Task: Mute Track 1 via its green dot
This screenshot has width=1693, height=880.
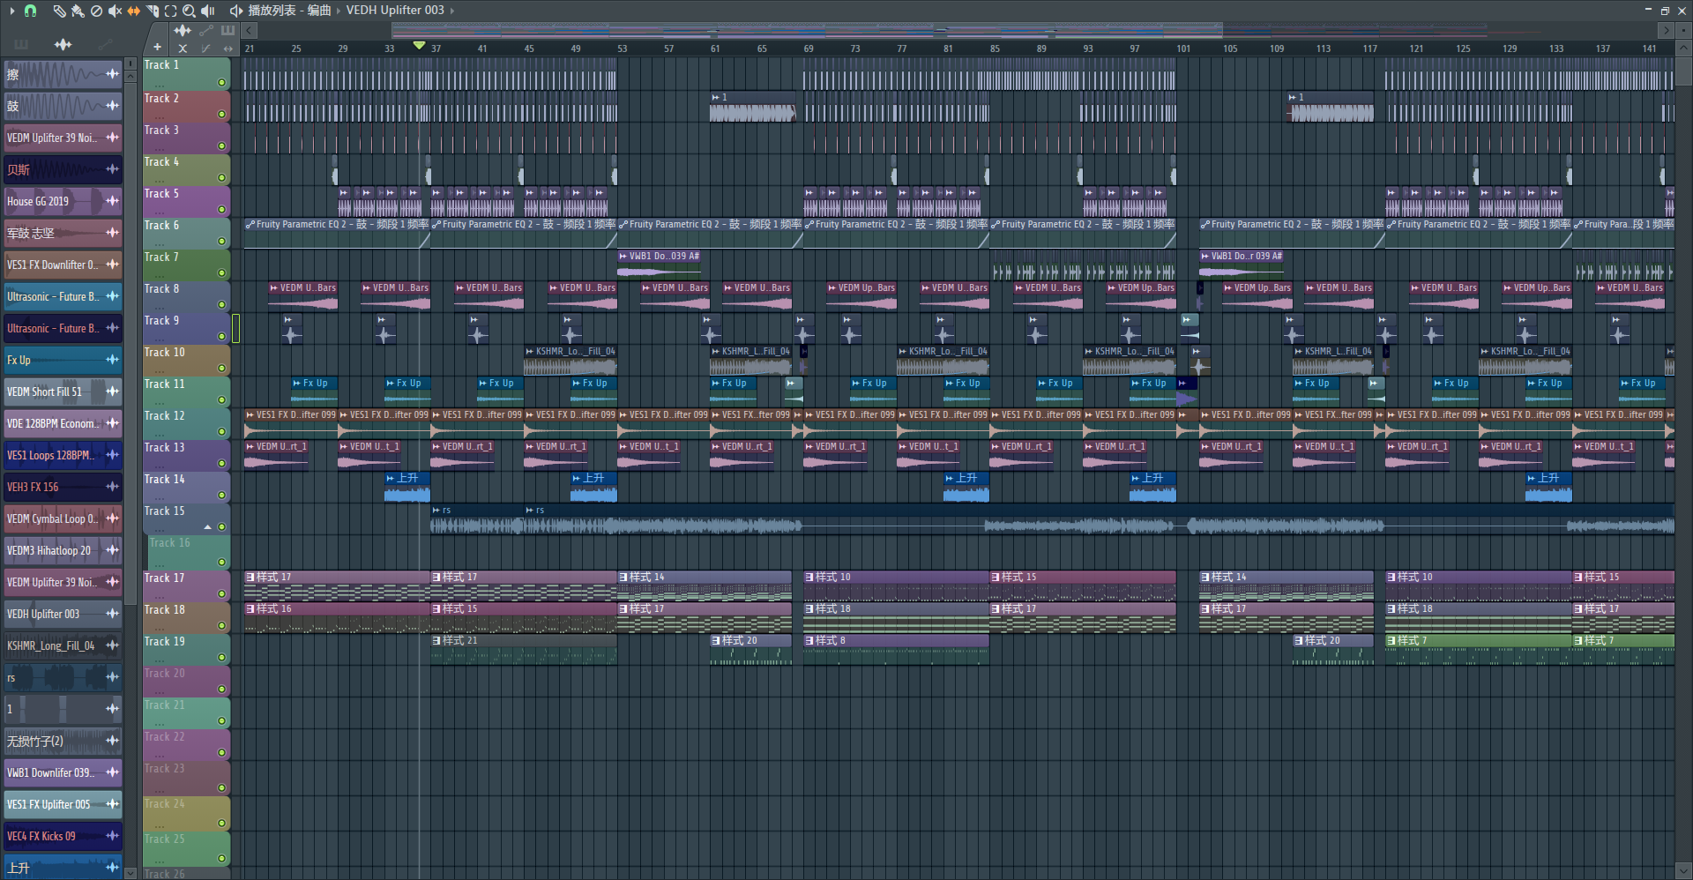Action: (x=222, y=83)
